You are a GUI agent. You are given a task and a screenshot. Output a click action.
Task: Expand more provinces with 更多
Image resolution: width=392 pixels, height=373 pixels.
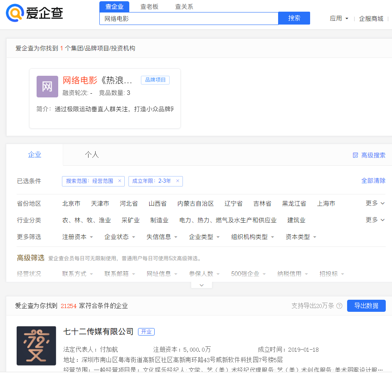(375, 203)
